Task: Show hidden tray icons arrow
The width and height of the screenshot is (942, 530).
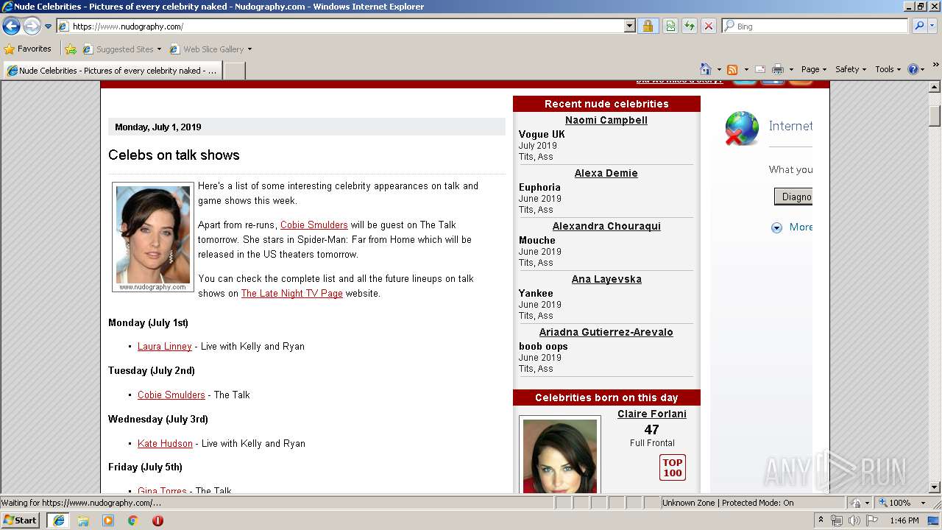Action: pos(821,520)
